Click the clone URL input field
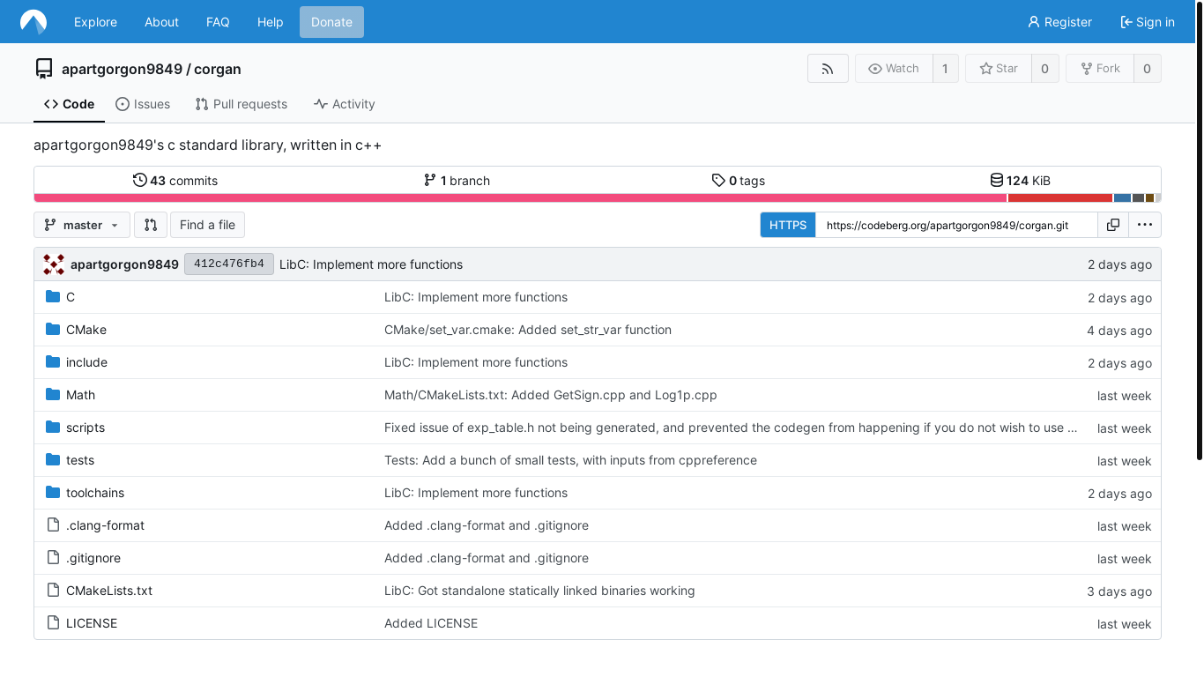The width and height of the screenshot is (1204, 677). click(956, 225)
